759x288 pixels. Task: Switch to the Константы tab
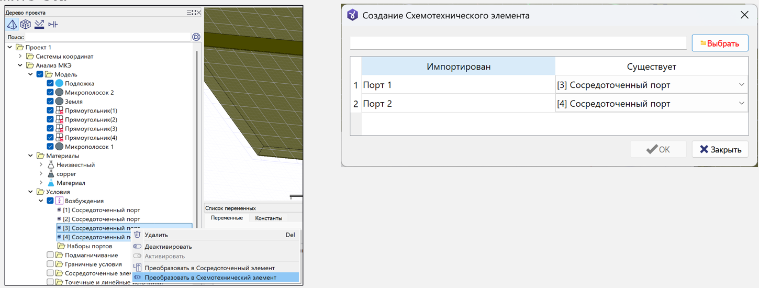click(269, 218)
